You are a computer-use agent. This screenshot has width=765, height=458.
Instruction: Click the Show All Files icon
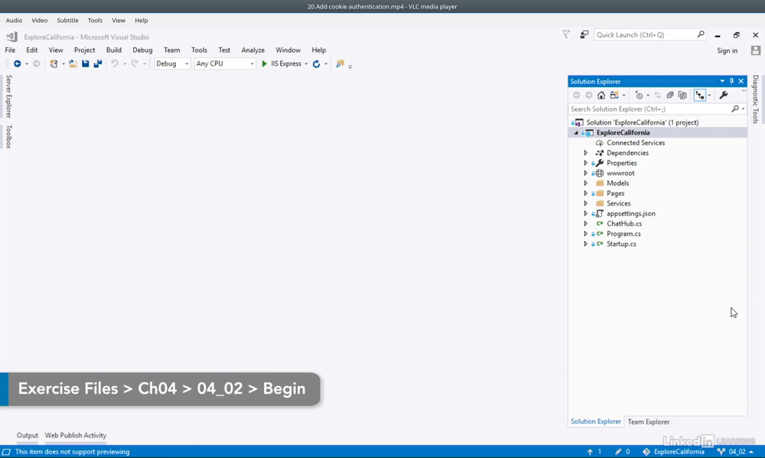682,95
